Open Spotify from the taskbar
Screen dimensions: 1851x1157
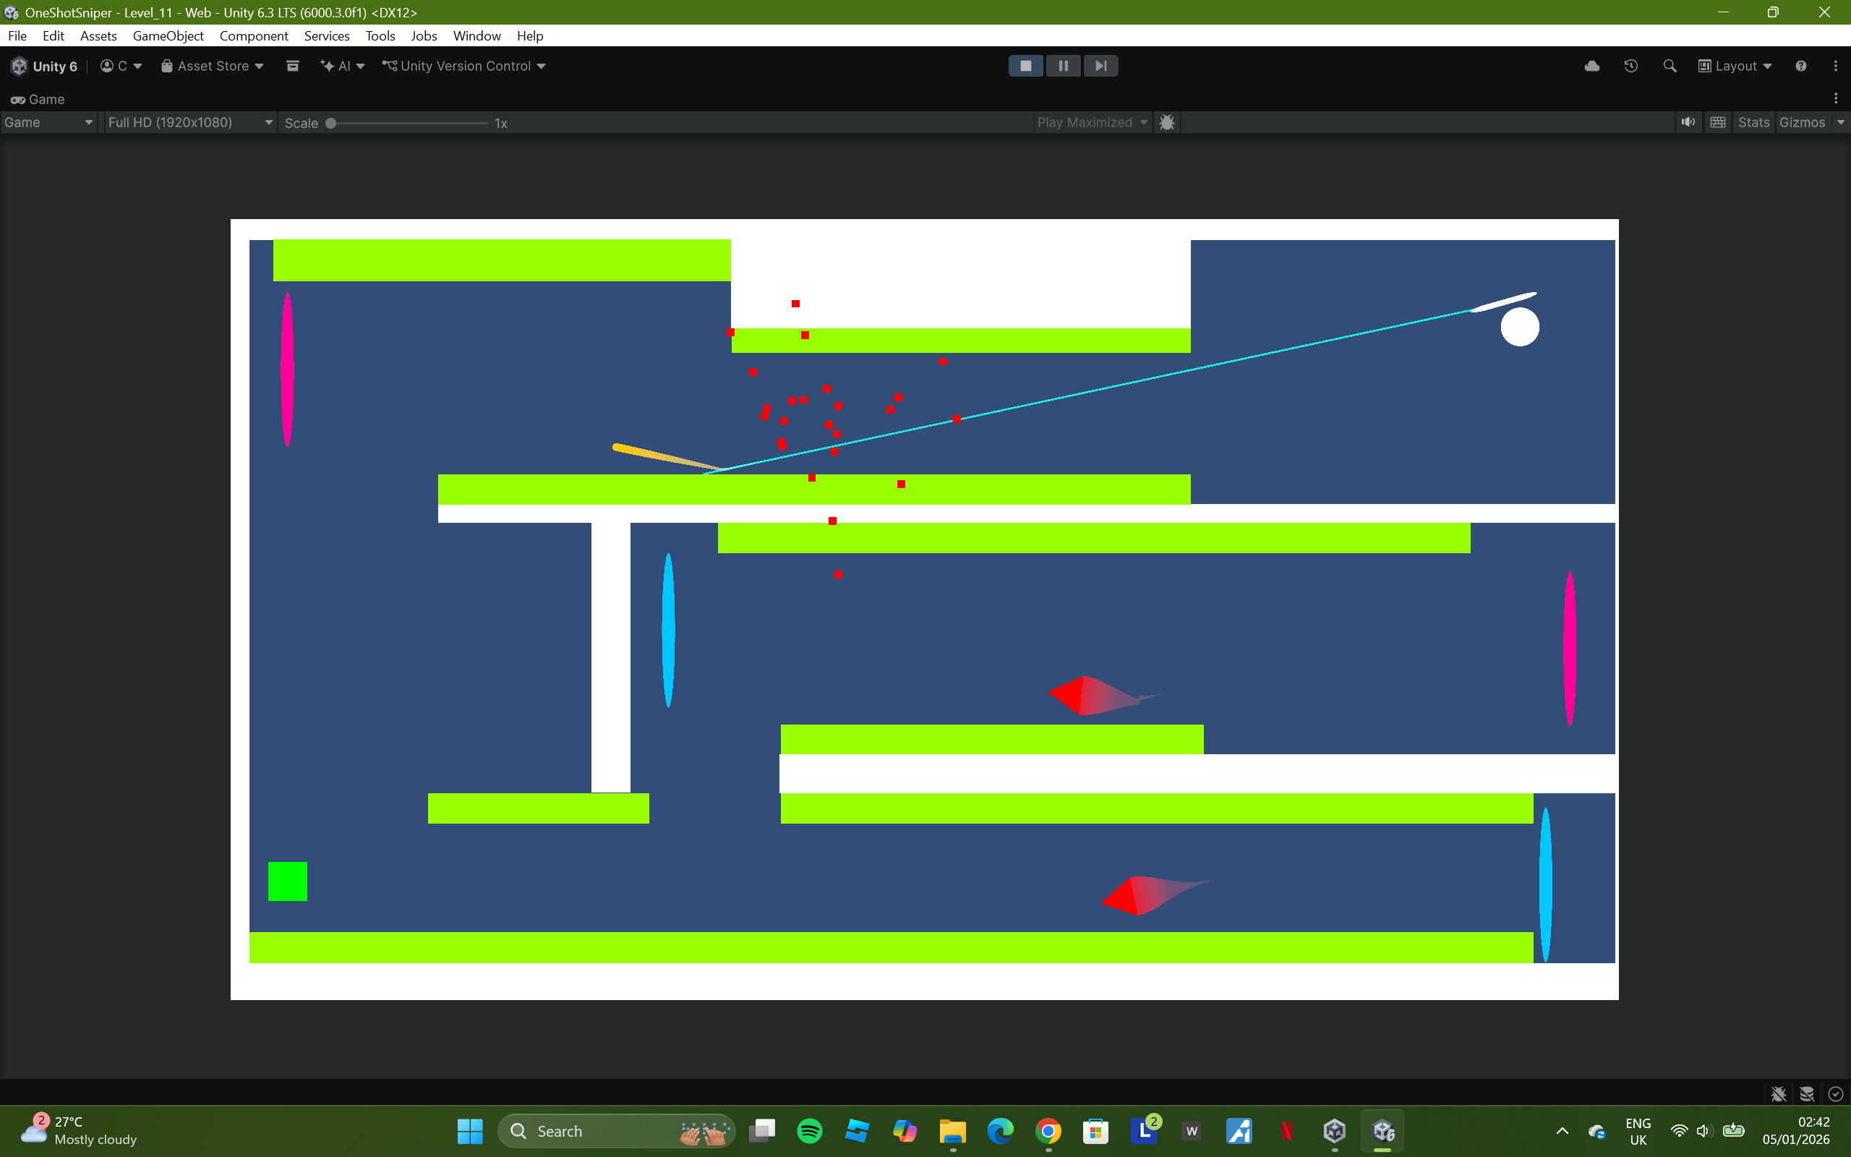point(809,1130)
